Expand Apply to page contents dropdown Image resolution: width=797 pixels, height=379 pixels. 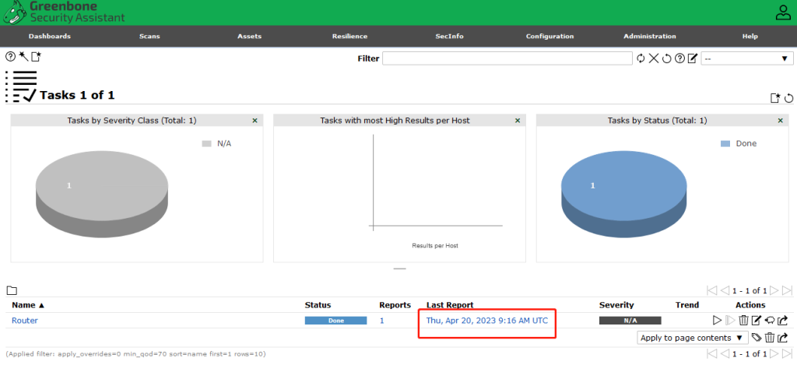691,338
